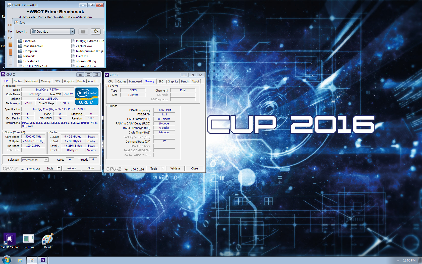422x264 pixels.
Task: Click the DRAM Frequency 1100.1 MHz value
Action: click(x=164, y=110)
